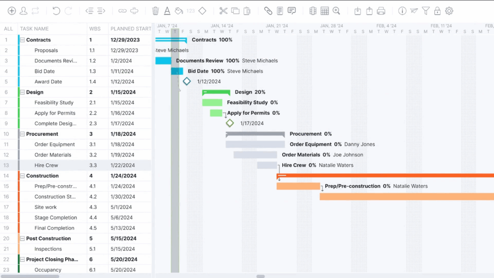Attach a file with paperclip icon

point(268,11)
